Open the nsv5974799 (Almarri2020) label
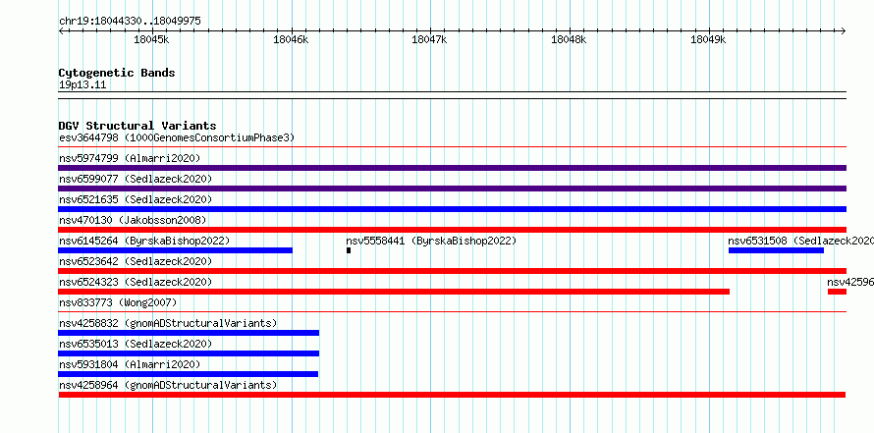This screenshot has width=874, height=433. coord(130,158)
